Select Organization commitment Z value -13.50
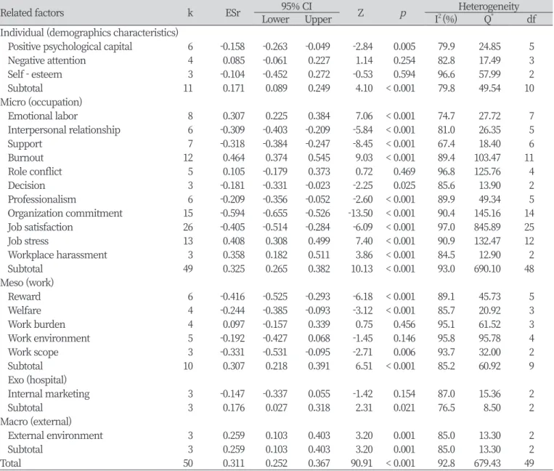Viewport: 554px width, 471px height. (361, 213)
